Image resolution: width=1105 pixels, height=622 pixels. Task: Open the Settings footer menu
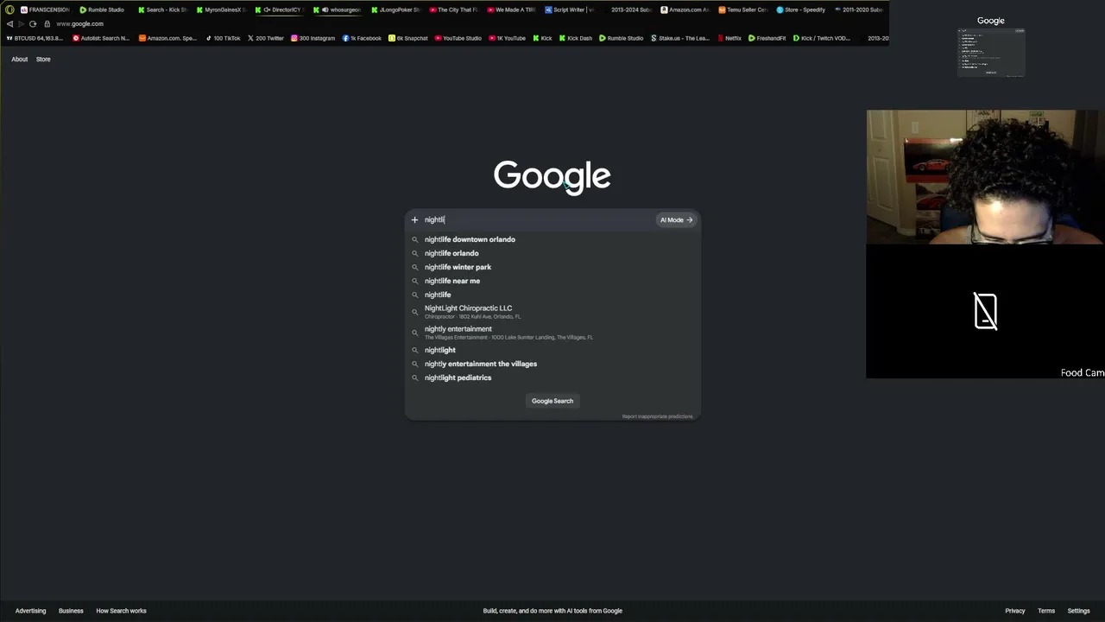[1079, 611]
